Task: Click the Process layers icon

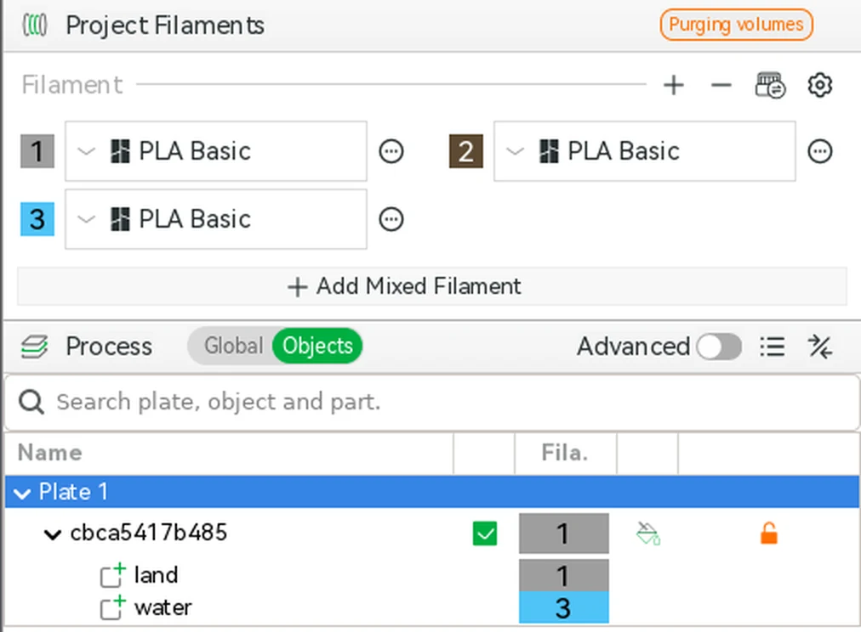Action: coord(34,347)
